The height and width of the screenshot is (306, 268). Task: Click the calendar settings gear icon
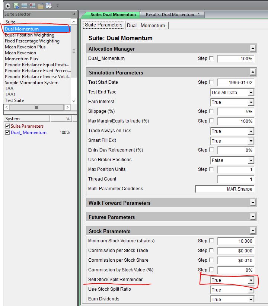(x=49, y=6)
